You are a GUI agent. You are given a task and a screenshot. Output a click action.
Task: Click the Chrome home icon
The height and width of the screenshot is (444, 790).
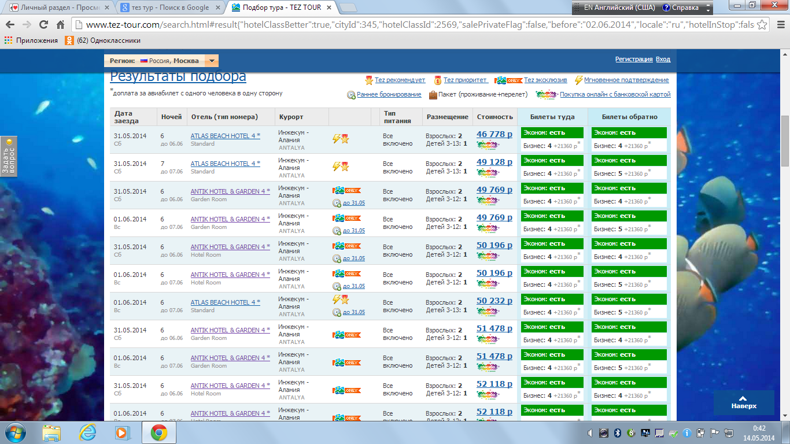click(x=60, y=25)
